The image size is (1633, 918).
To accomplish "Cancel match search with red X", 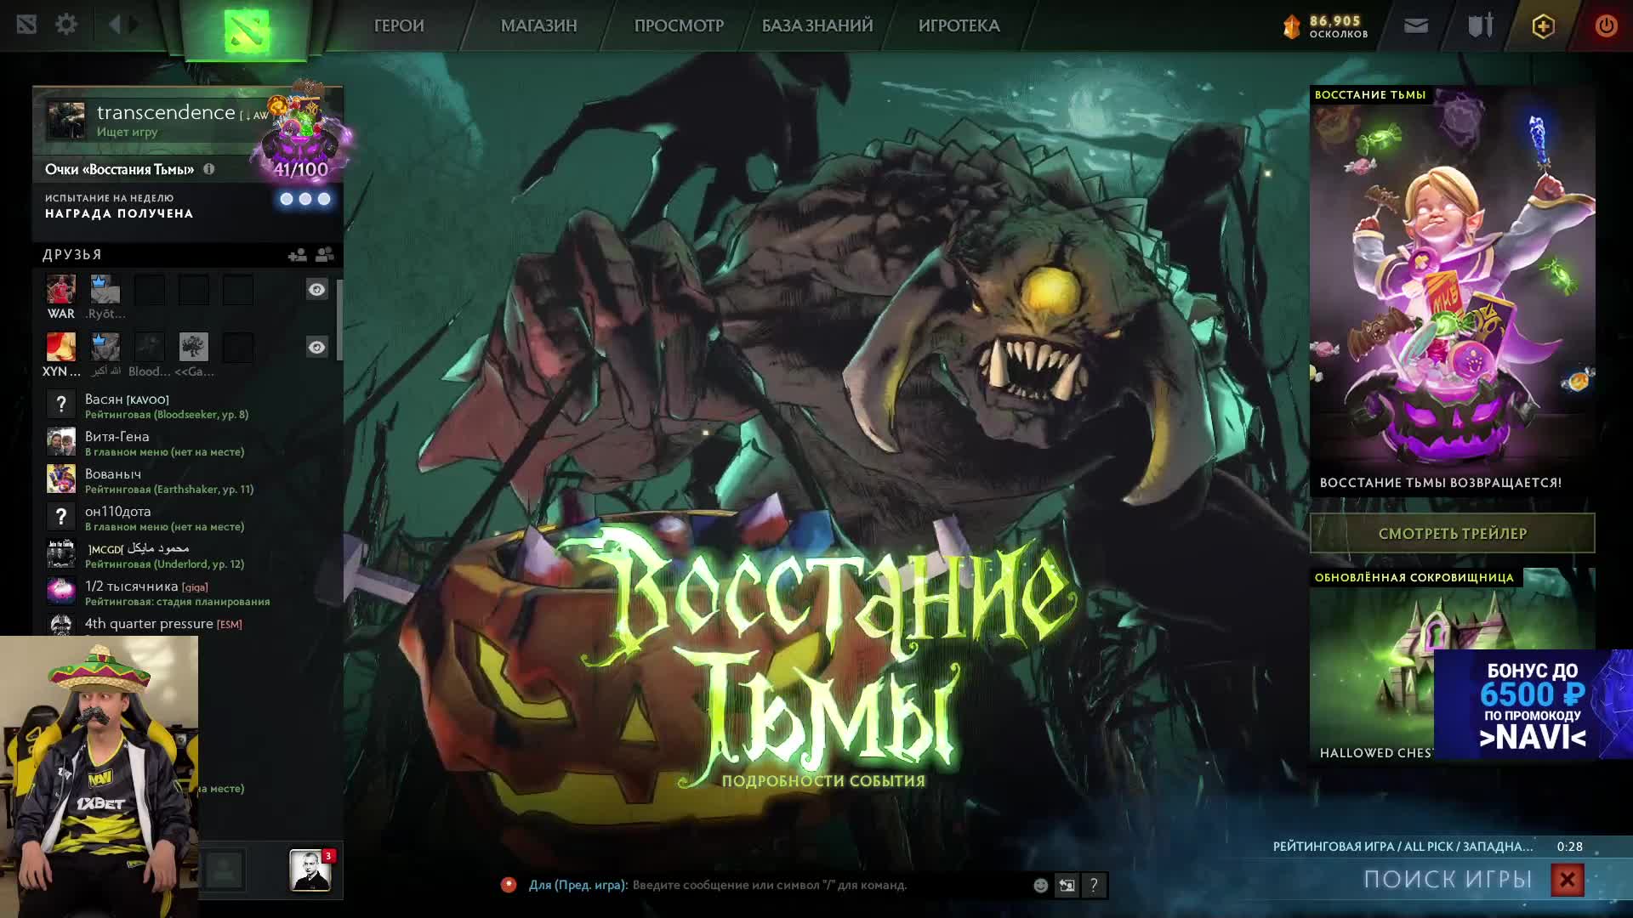I will coord(1567,880).
